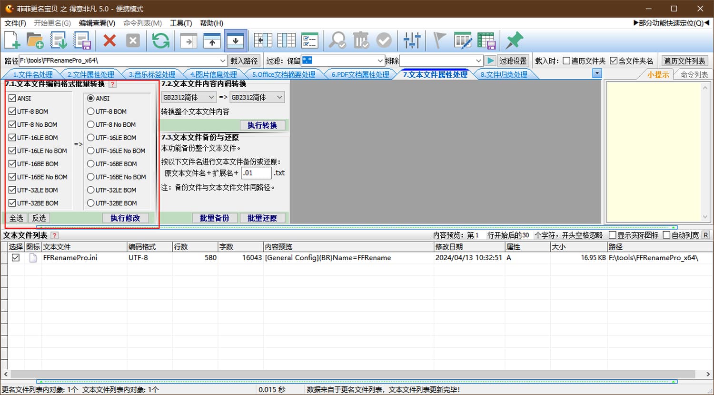
Task: Click the green play filter icon
Action: point(490,61)
